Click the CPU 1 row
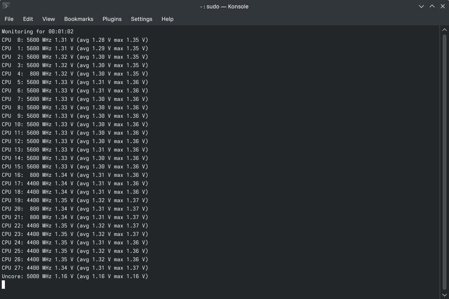 pyautogui.click(x=75, y=48)
